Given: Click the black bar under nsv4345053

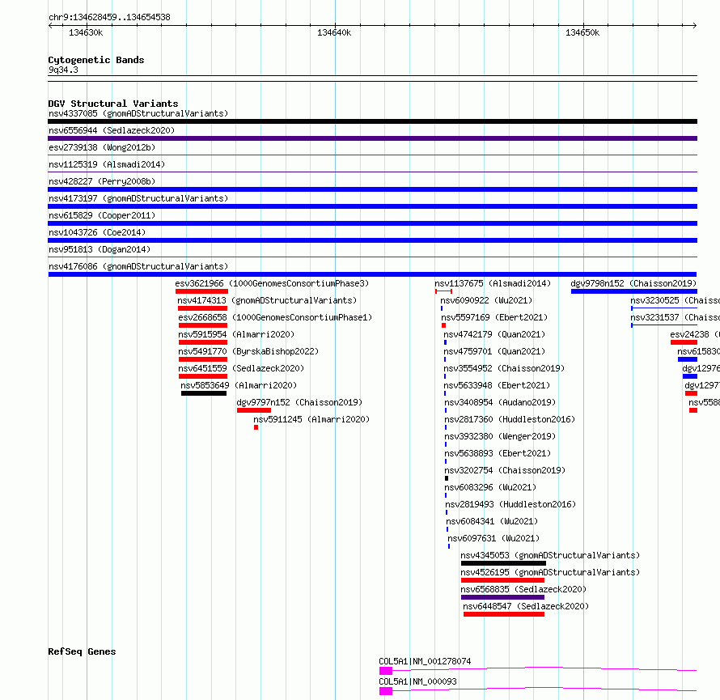Looking at the screenshot, I should coord(504,563).
